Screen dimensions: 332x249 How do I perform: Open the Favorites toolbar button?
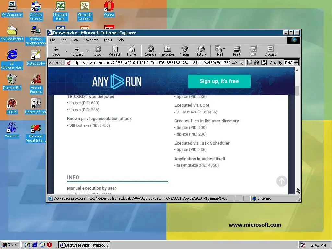pos(167,51)
